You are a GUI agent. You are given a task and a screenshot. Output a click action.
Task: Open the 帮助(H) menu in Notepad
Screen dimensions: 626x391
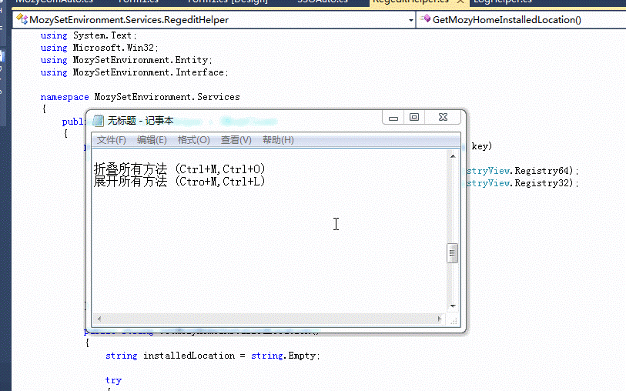278,140
